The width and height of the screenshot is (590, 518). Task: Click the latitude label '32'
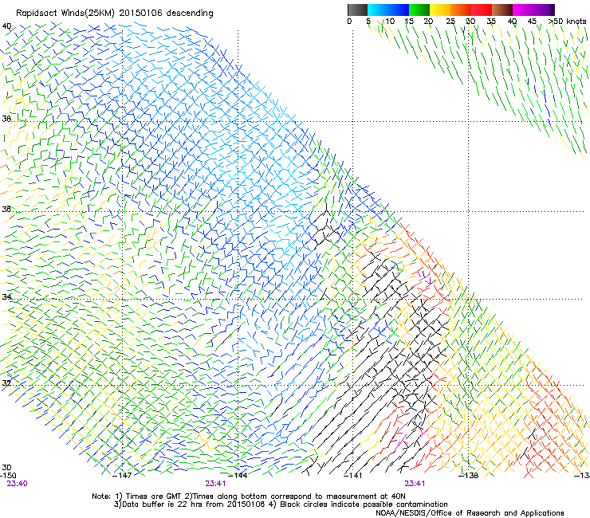(6, 383)
